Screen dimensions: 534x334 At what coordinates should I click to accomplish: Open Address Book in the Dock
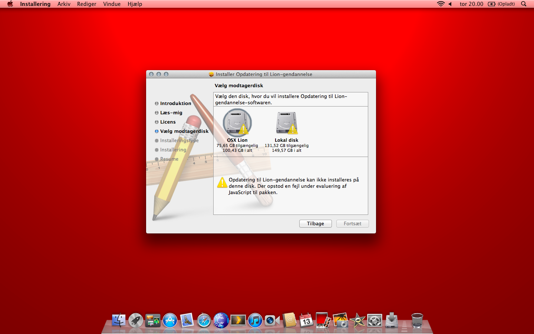point(289,320)
